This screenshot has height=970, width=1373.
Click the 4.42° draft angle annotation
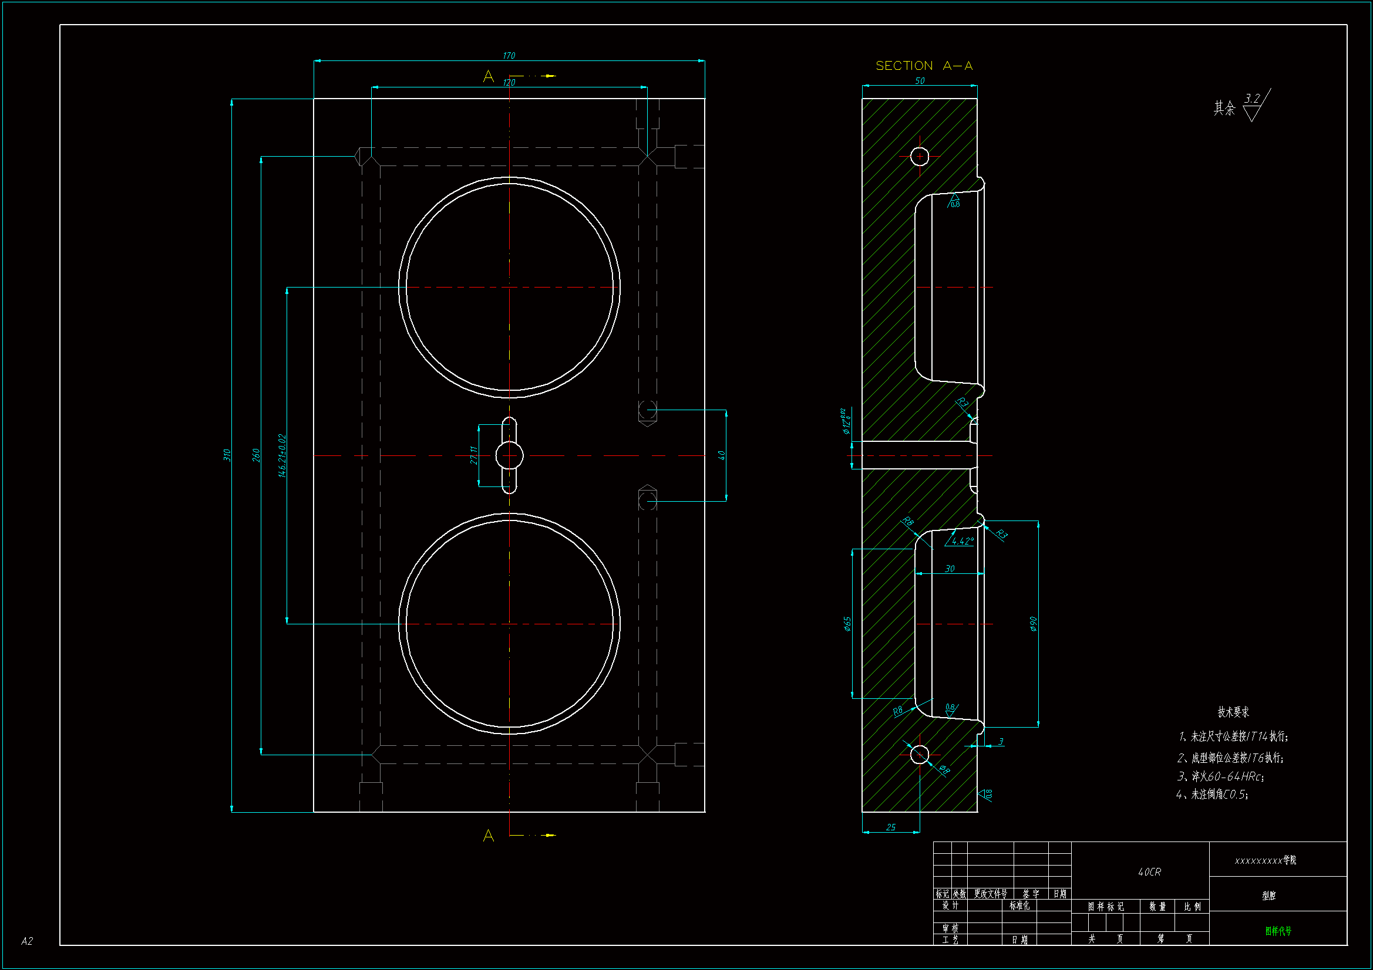click(x=962, y=542)
